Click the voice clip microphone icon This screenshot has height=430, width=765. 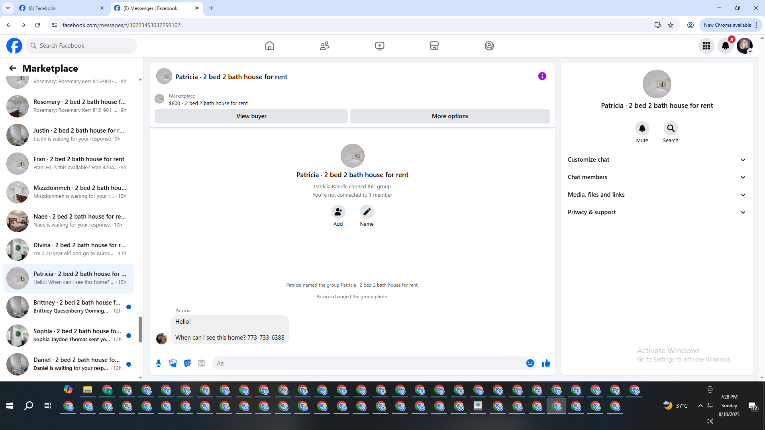point(159,363)
